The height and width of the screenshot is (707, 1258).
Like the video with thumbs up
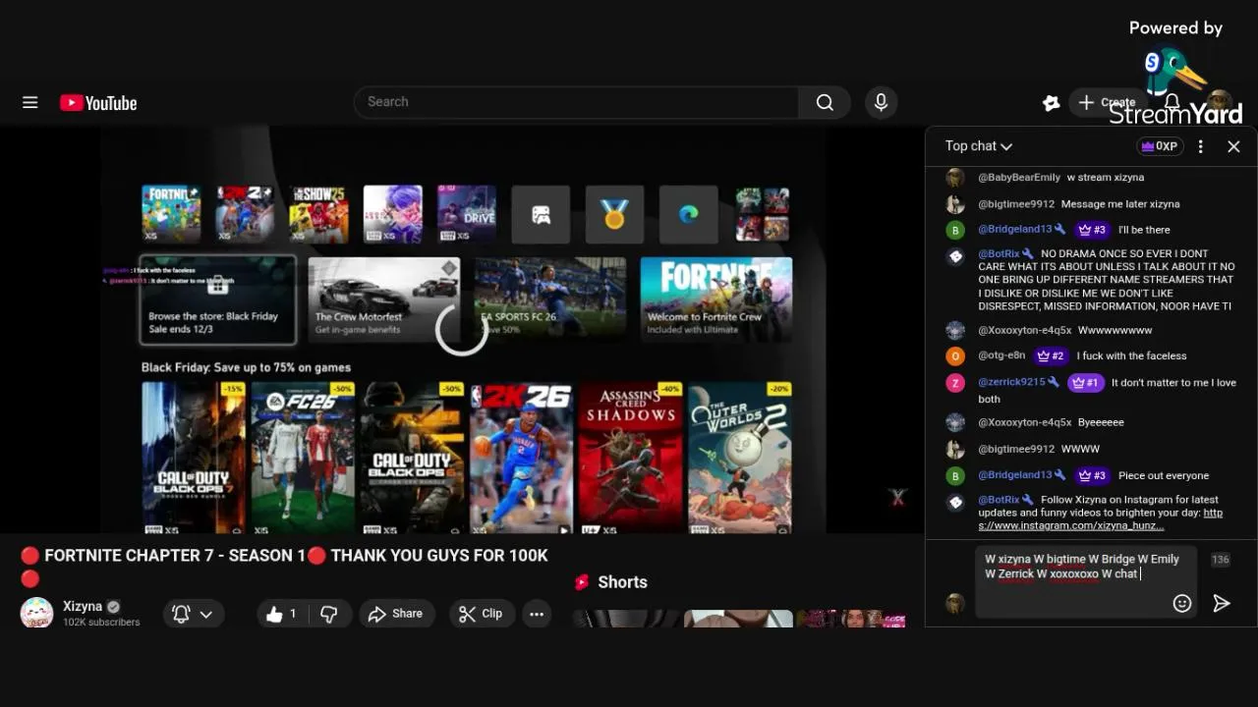pos(281,614)
